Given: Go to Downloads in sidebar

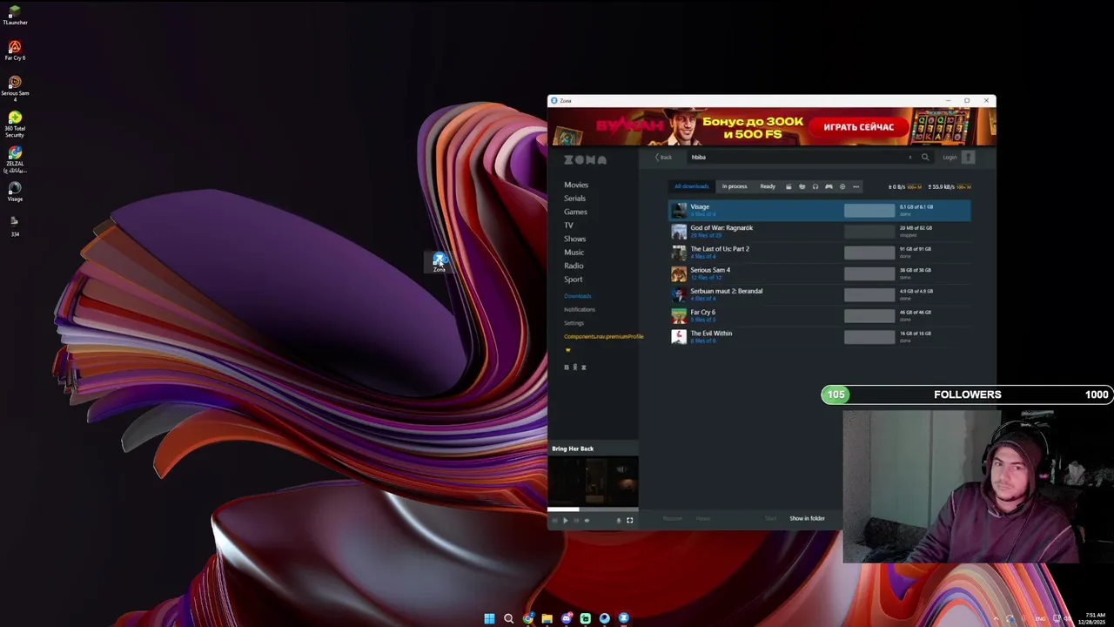Looking at the screenshot, I should [577, 296].
